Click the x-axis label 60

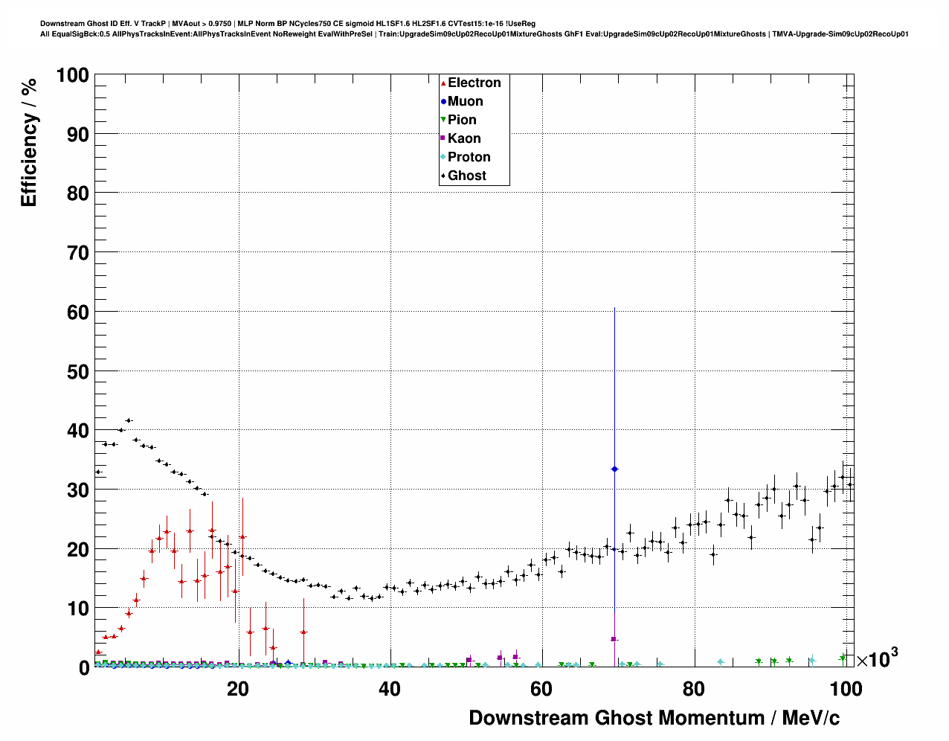pos(541,689)
